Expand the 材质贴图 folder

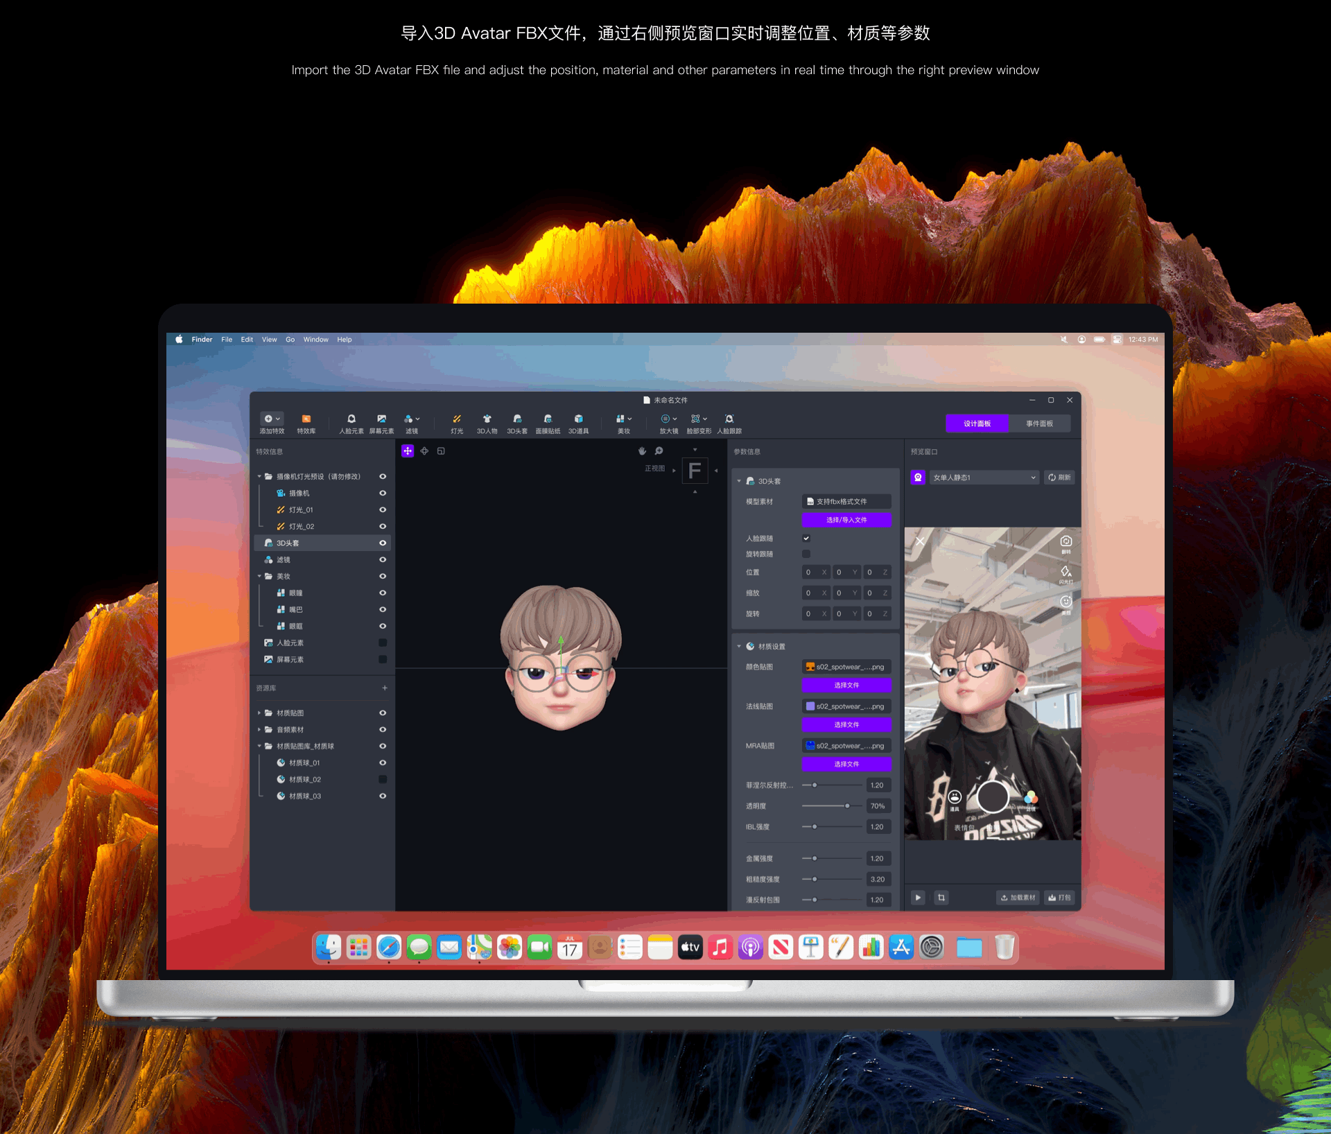pyautogui.click(x=260, y=713)
